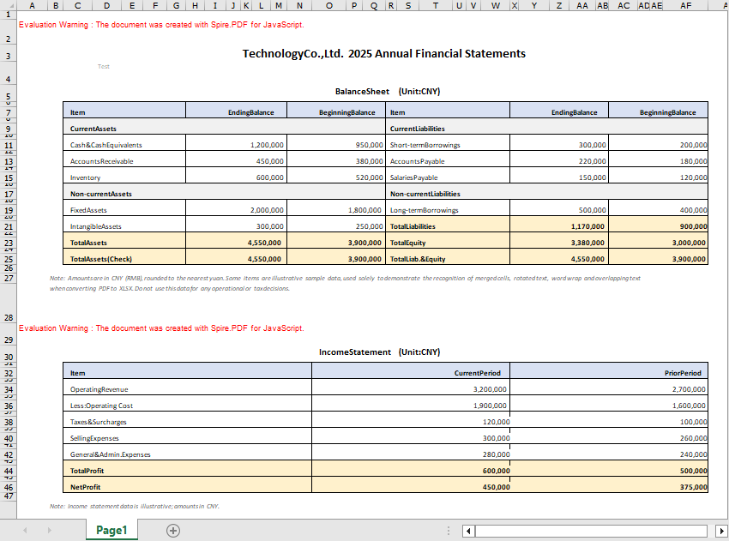Viewport: 729px width, 541px height.
Task: Select the TotalLiab.&Equity cell
Action: (x=448, y=256)
